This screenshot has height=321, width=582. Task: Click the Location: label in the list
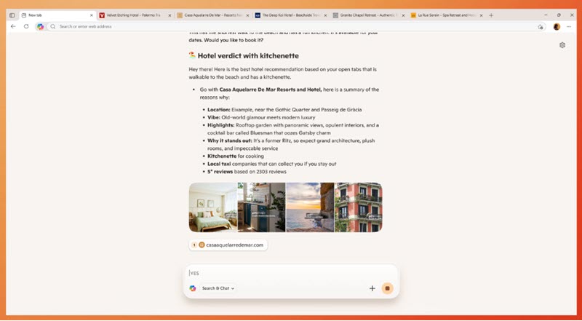pyautogui.click(x=219, y=110)
